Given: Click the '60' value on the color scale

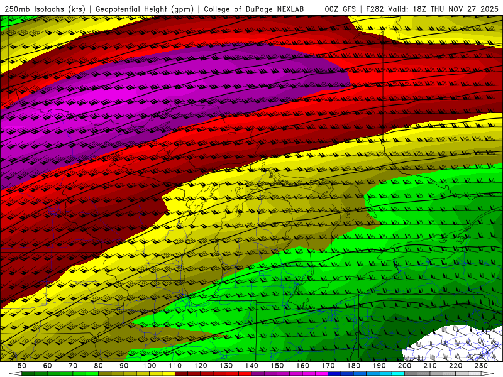Looking at the screenshot, I should 48,366.
